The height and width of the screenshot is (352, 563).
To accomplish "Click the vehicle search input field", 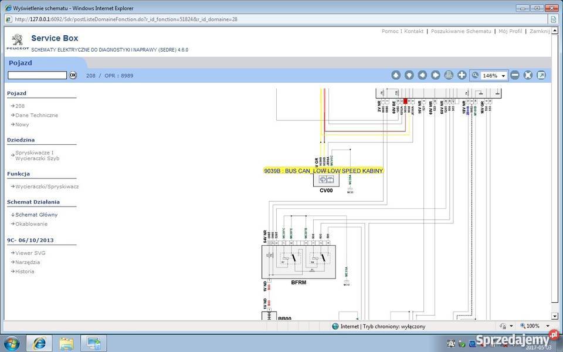I will click(37, 75).
